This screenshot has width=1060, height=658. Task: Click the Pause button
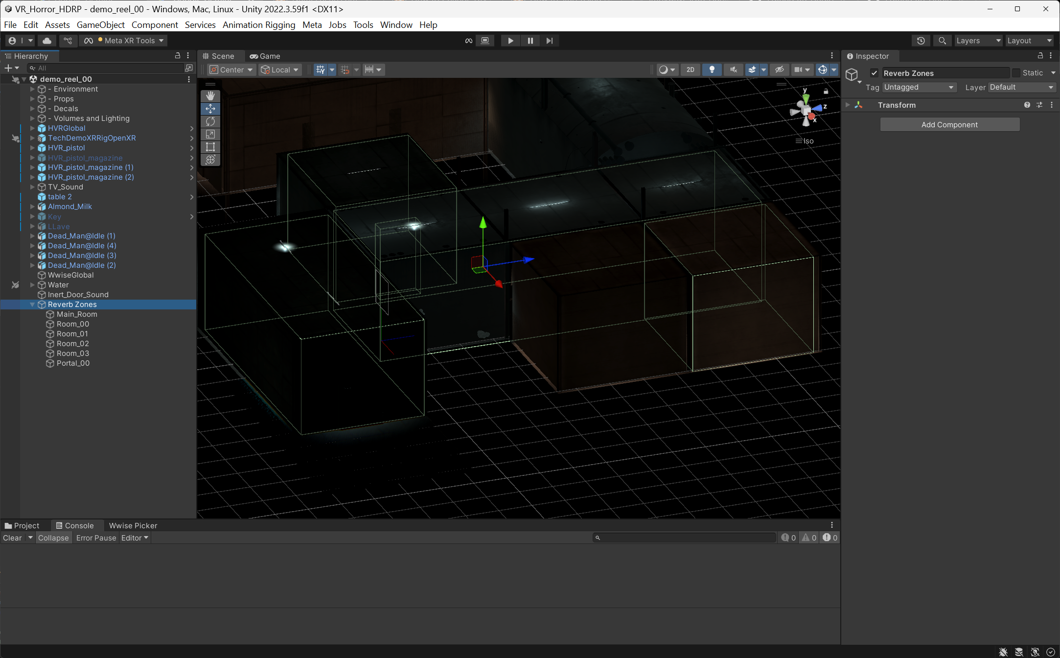[530, 41]
